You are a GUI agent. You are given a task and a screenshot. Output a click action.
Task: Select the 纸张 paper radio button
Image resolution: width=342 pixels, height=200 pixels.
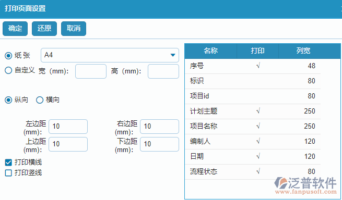click(8, 56)
